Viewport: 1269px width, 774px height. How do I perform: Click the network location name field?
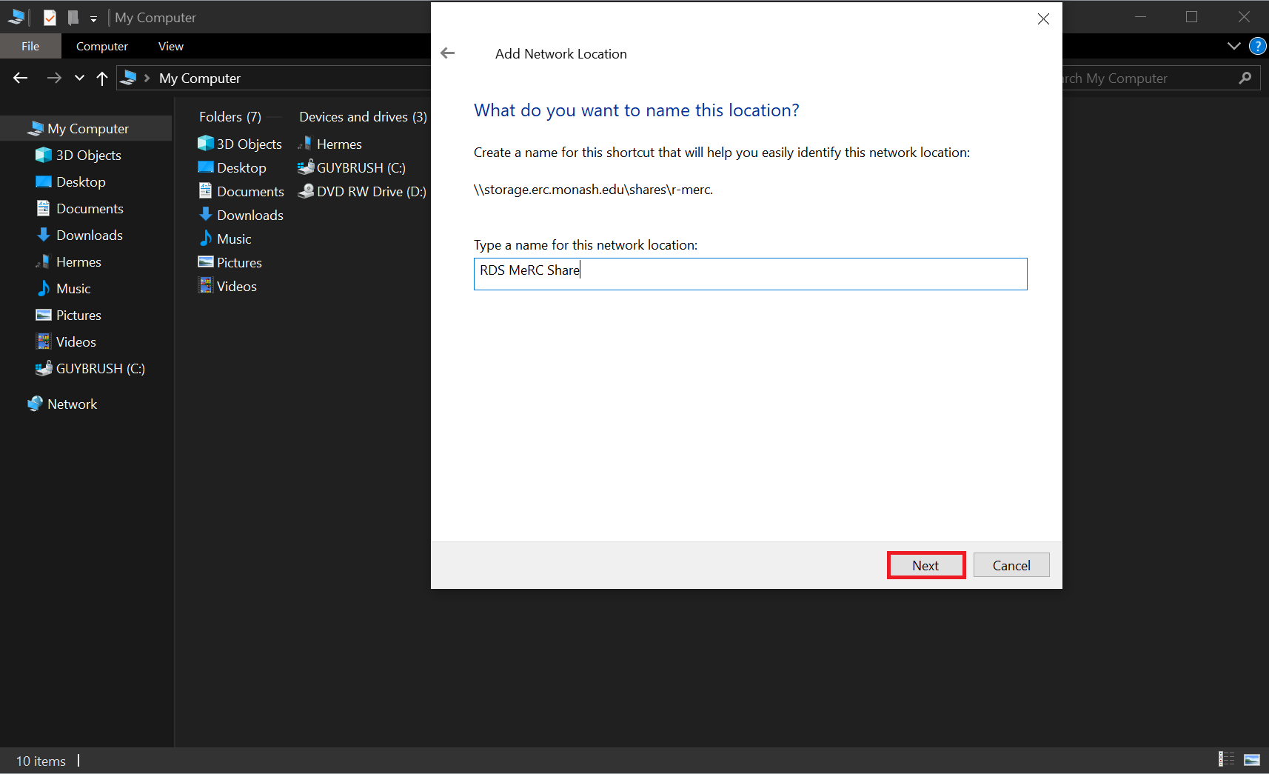click(x=750, y=274)
